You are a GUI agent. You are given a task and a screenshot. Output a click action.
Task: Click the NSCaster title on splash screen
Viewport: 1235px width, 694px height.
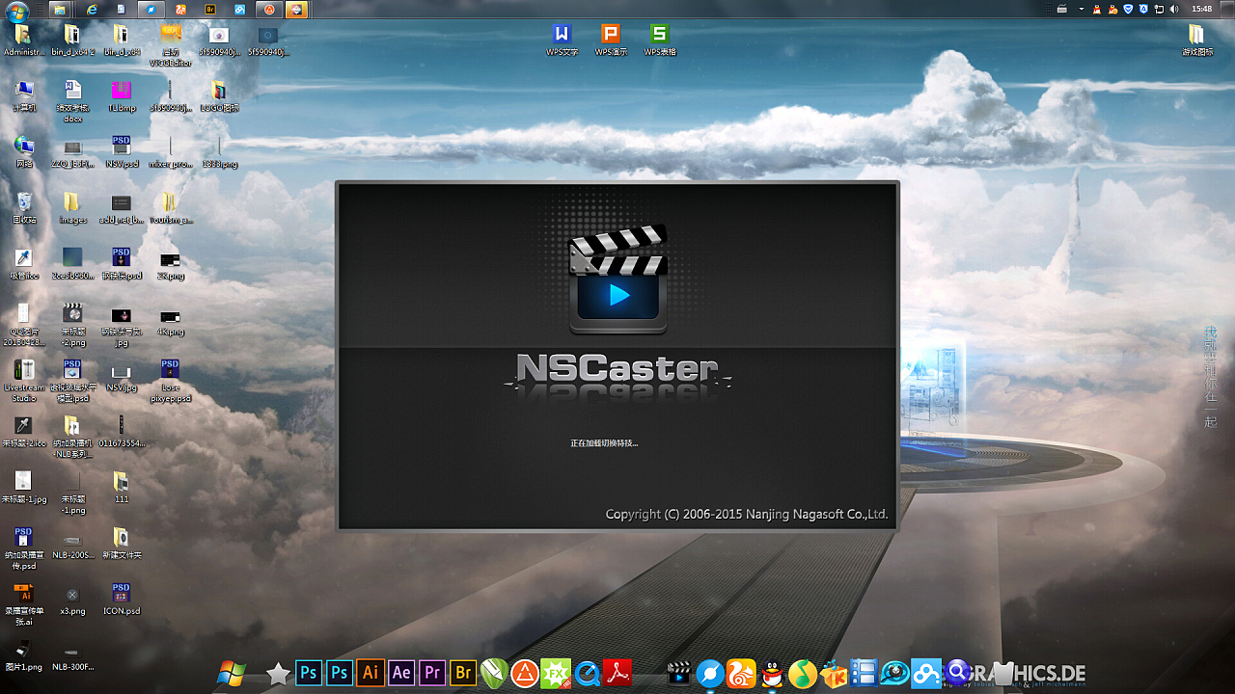[x=617, y=368]
